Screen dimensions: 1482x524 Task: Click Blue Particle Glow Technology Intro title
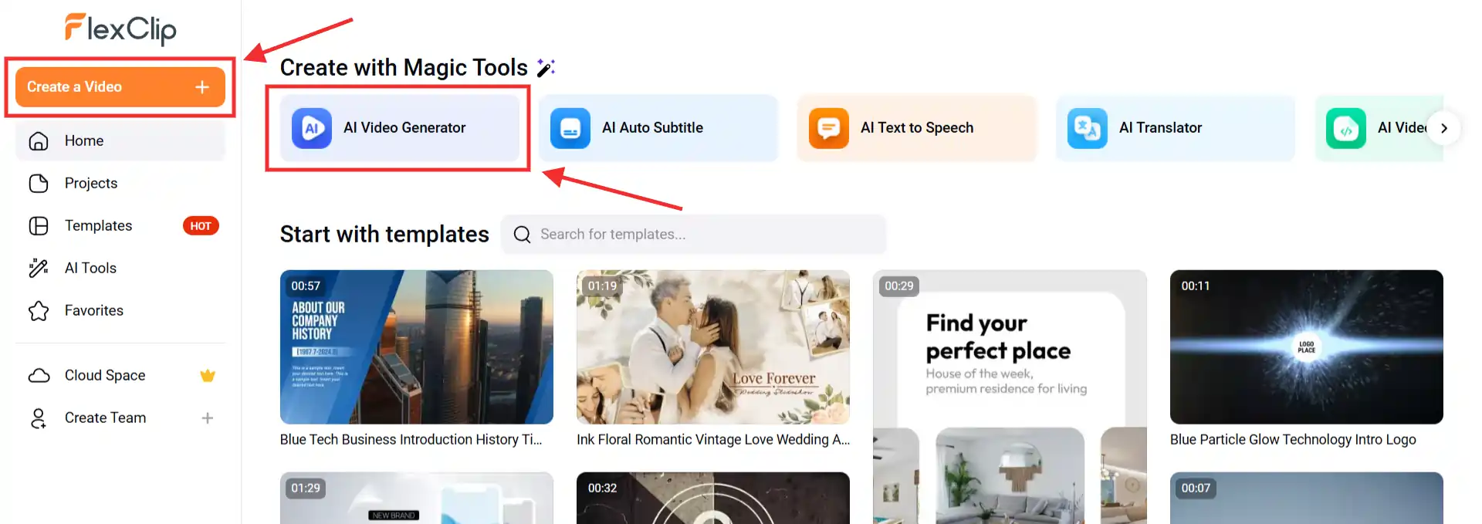click(1293, 440)
